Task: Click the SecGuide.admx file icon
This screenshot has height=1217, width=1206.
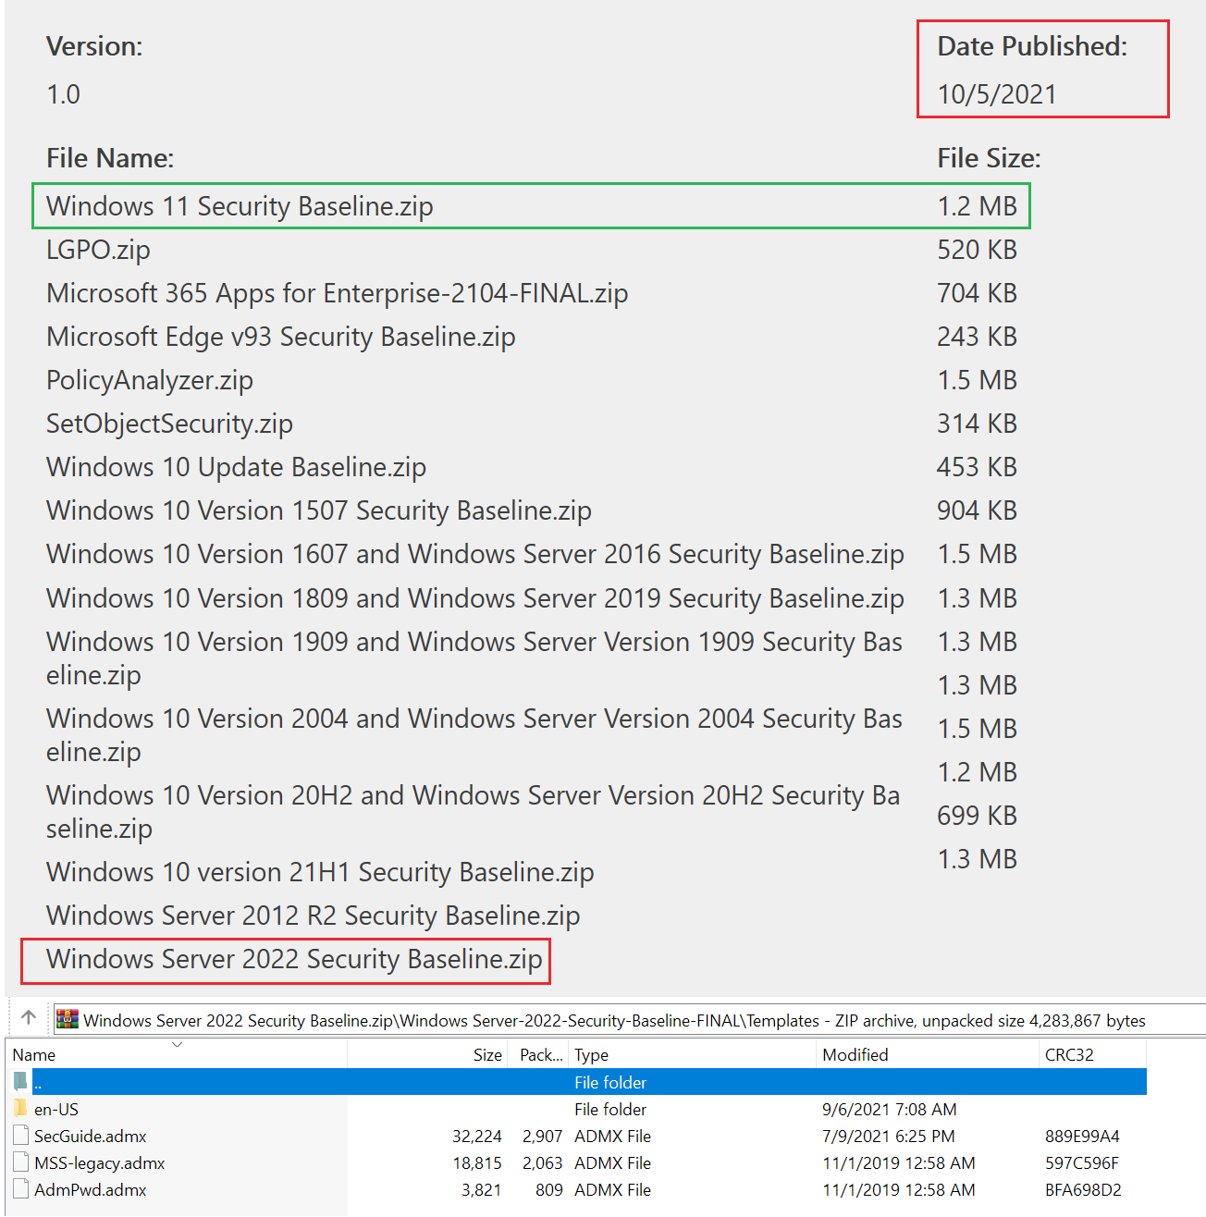Action: (x=21, y=1136)
